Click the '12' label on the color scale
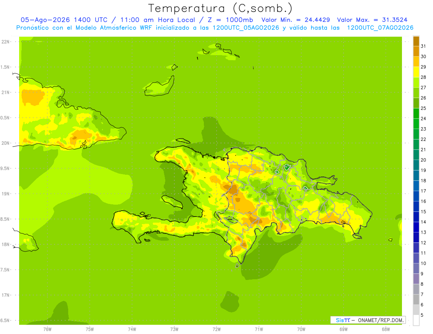Viewport: 433px width, 334px height. click(x=423, y=243)
